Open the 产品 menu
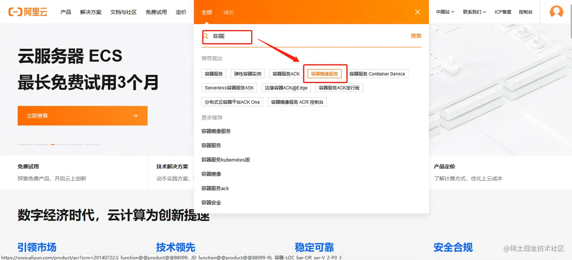 click(x=66, y=12)
